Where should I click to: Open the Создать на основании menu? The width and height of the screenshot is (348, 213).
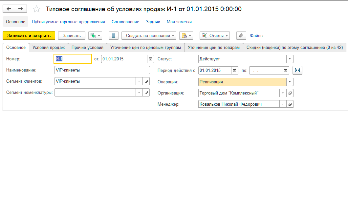149,35
